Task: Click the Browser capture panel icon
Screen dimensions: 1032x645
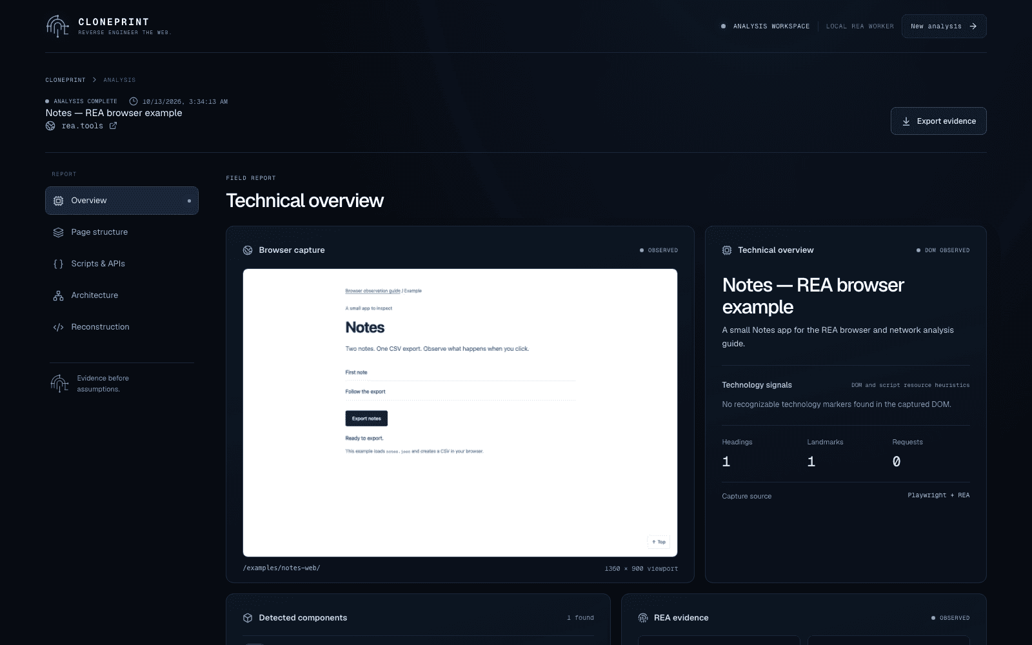Action: point(248,250)
